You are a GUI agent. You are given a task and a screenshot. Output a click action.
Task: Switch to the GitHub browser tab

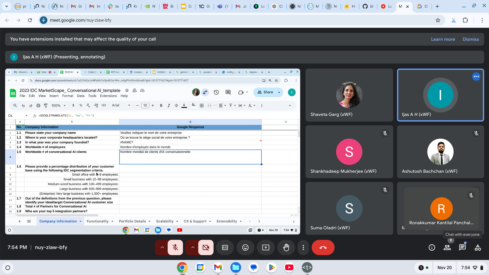368,6
